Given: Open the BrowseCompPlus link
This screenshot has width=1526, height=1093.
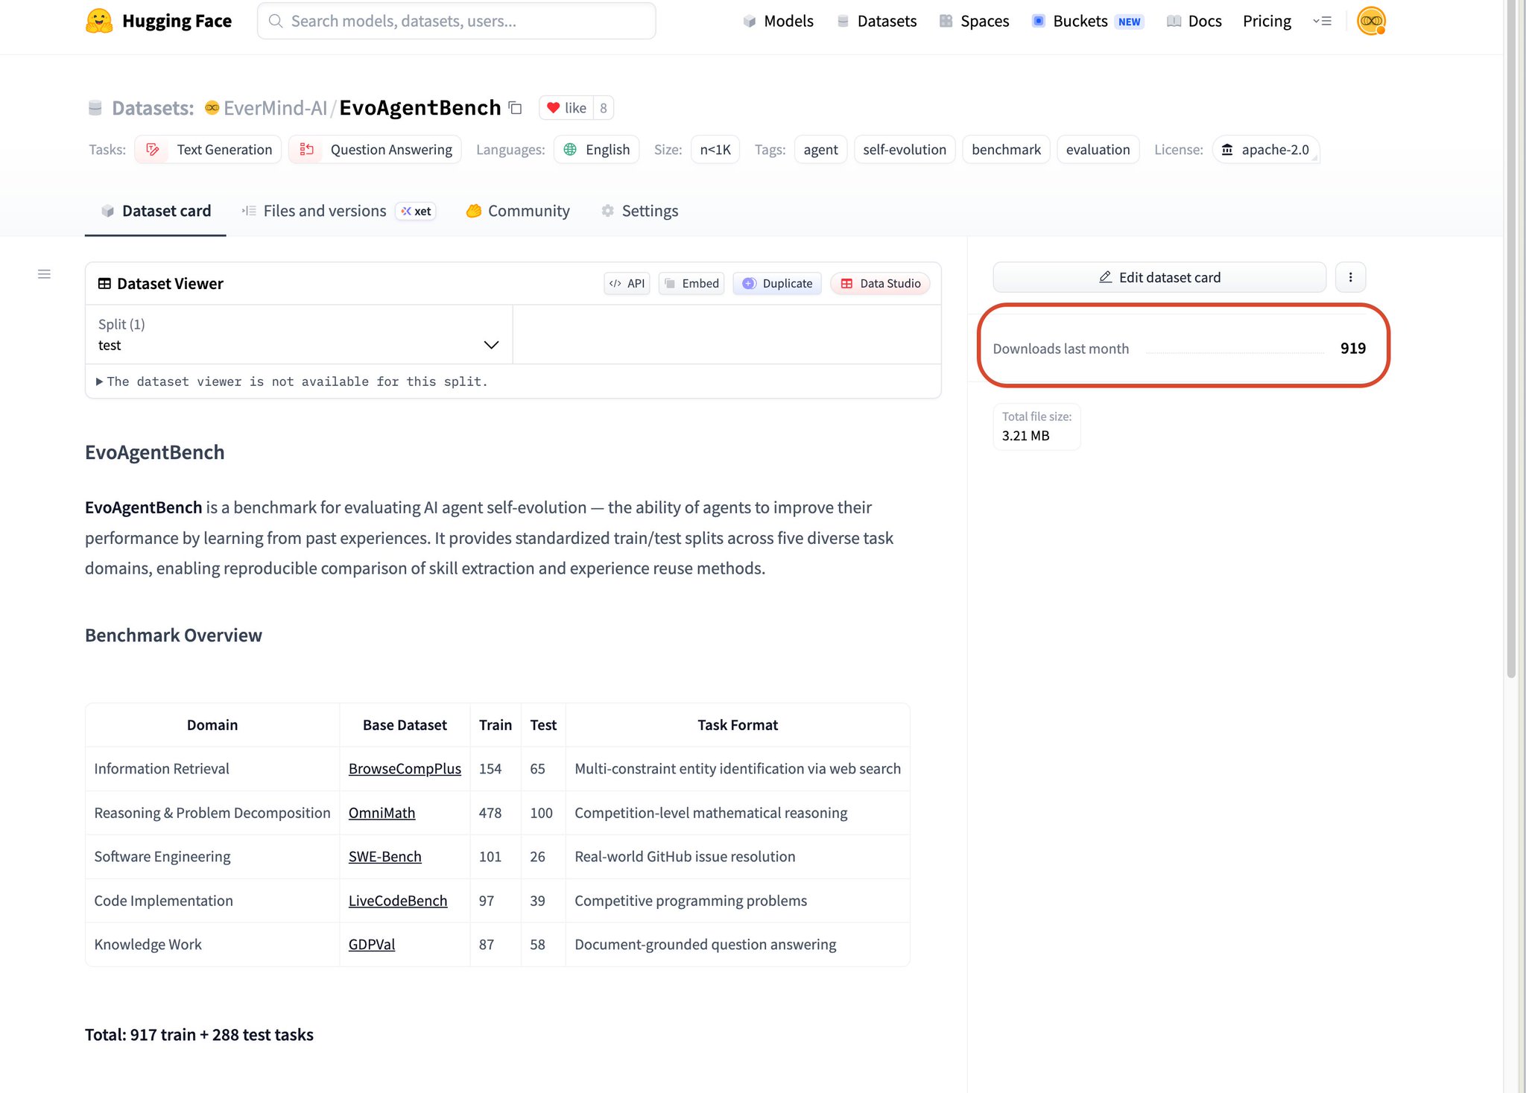Looking at the screenshot, I should (405, 769).
